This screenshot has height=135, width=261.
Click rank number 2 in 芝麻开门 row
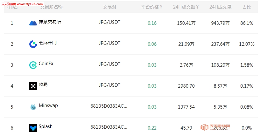coord(12,44)
